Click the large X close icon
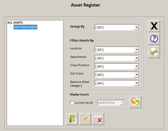The width and height of the screenshot is (168, 131). 154,26
